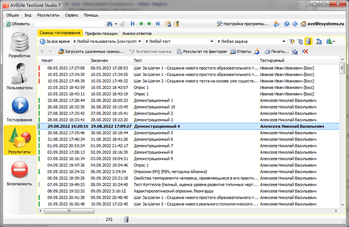The image size is (349, 227).
Task: Click the filter-lightning icon after task dropdown
Action: click(291, 41)
